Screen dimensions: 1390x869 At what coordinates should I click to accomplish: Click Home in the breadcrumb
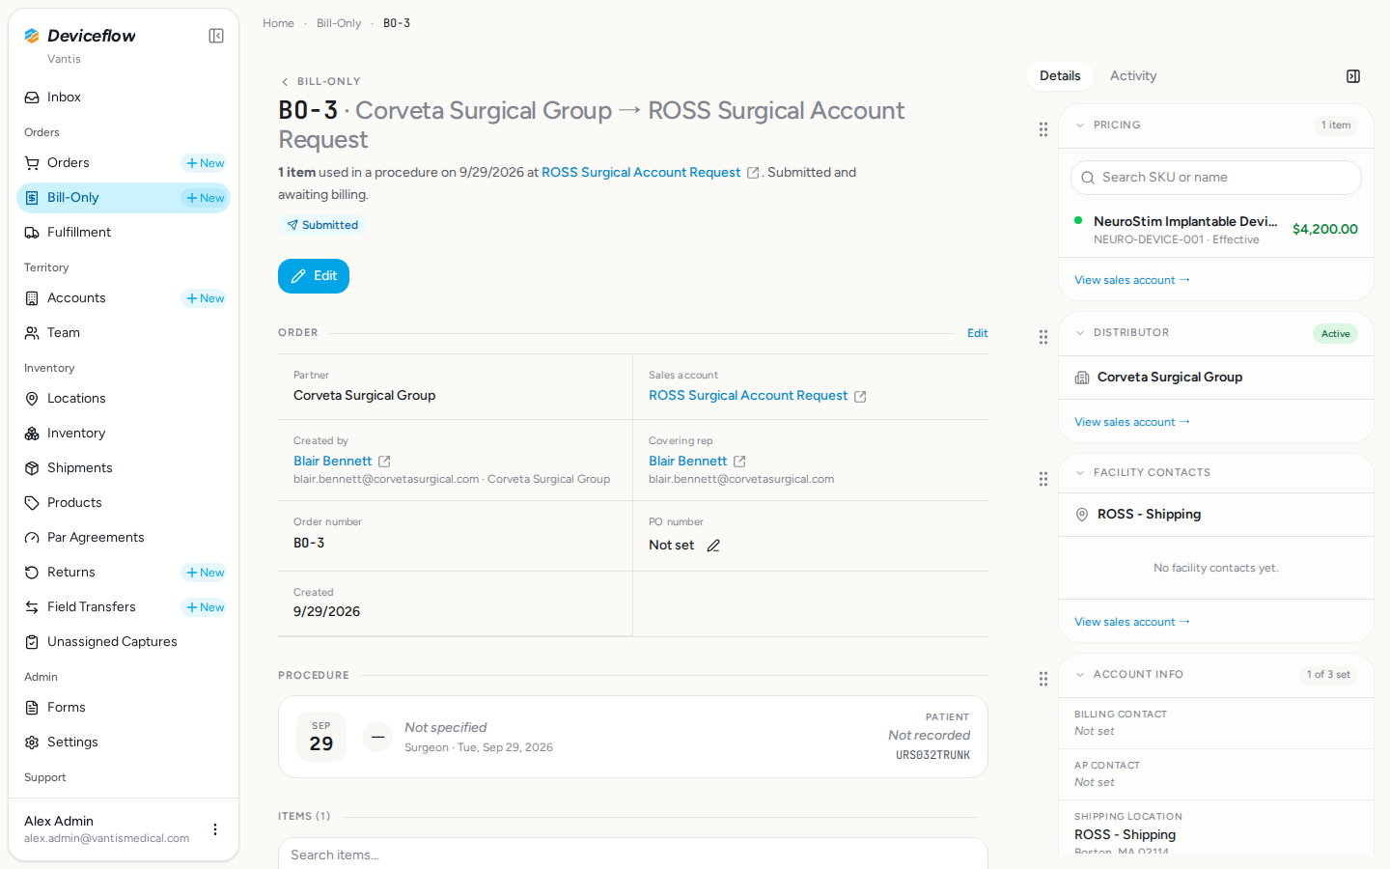click(278, 23)
